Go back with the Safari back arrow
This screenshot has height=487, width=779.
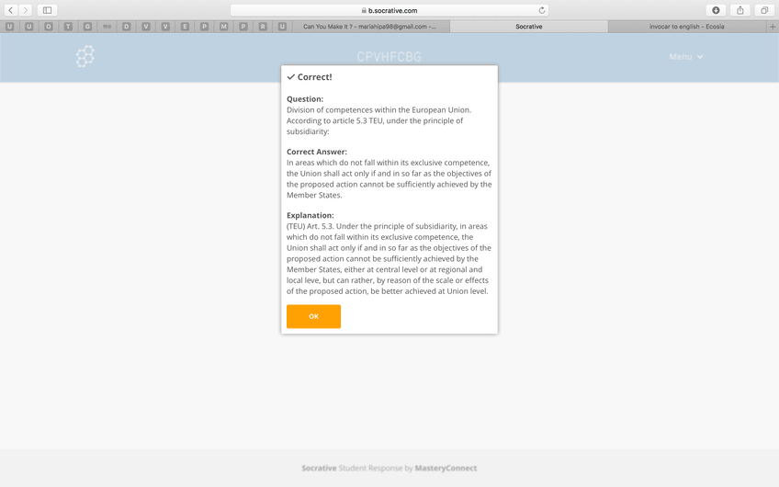(10, 10)
